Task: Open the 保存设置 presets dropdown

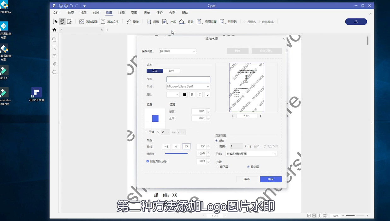Action: [178, 51]
